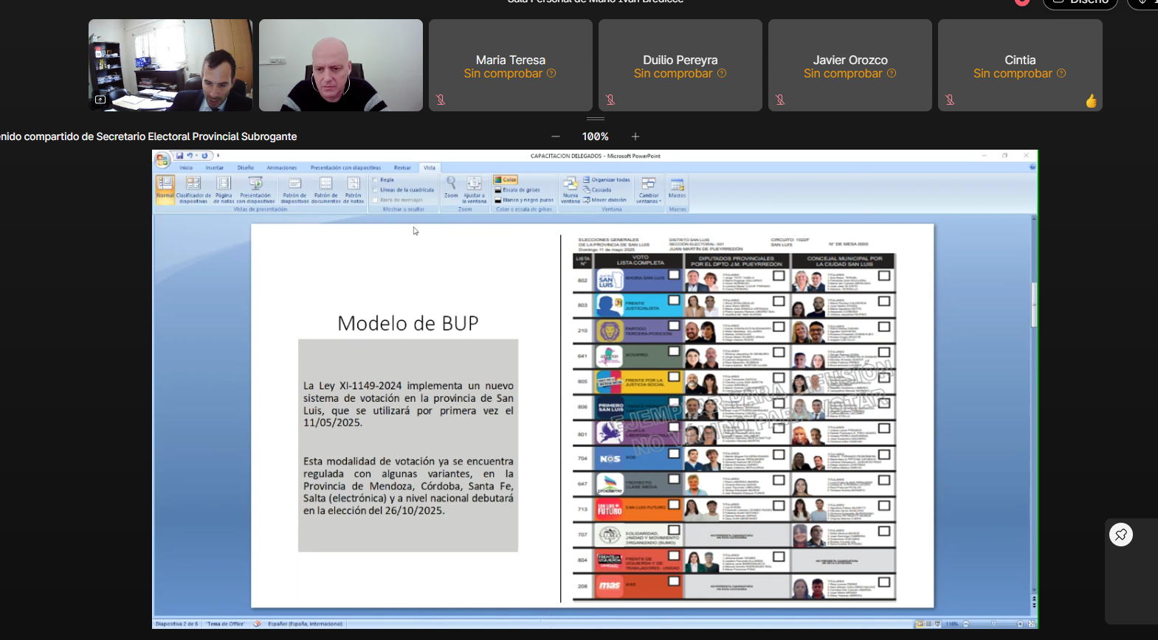Click Duilio Pereyra's Sin comprobar info icon

coord(722,73)
